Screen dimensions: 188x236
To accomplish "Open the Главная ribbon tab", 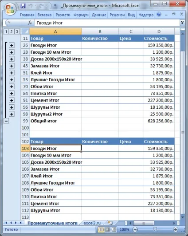I will click(27, 15).
